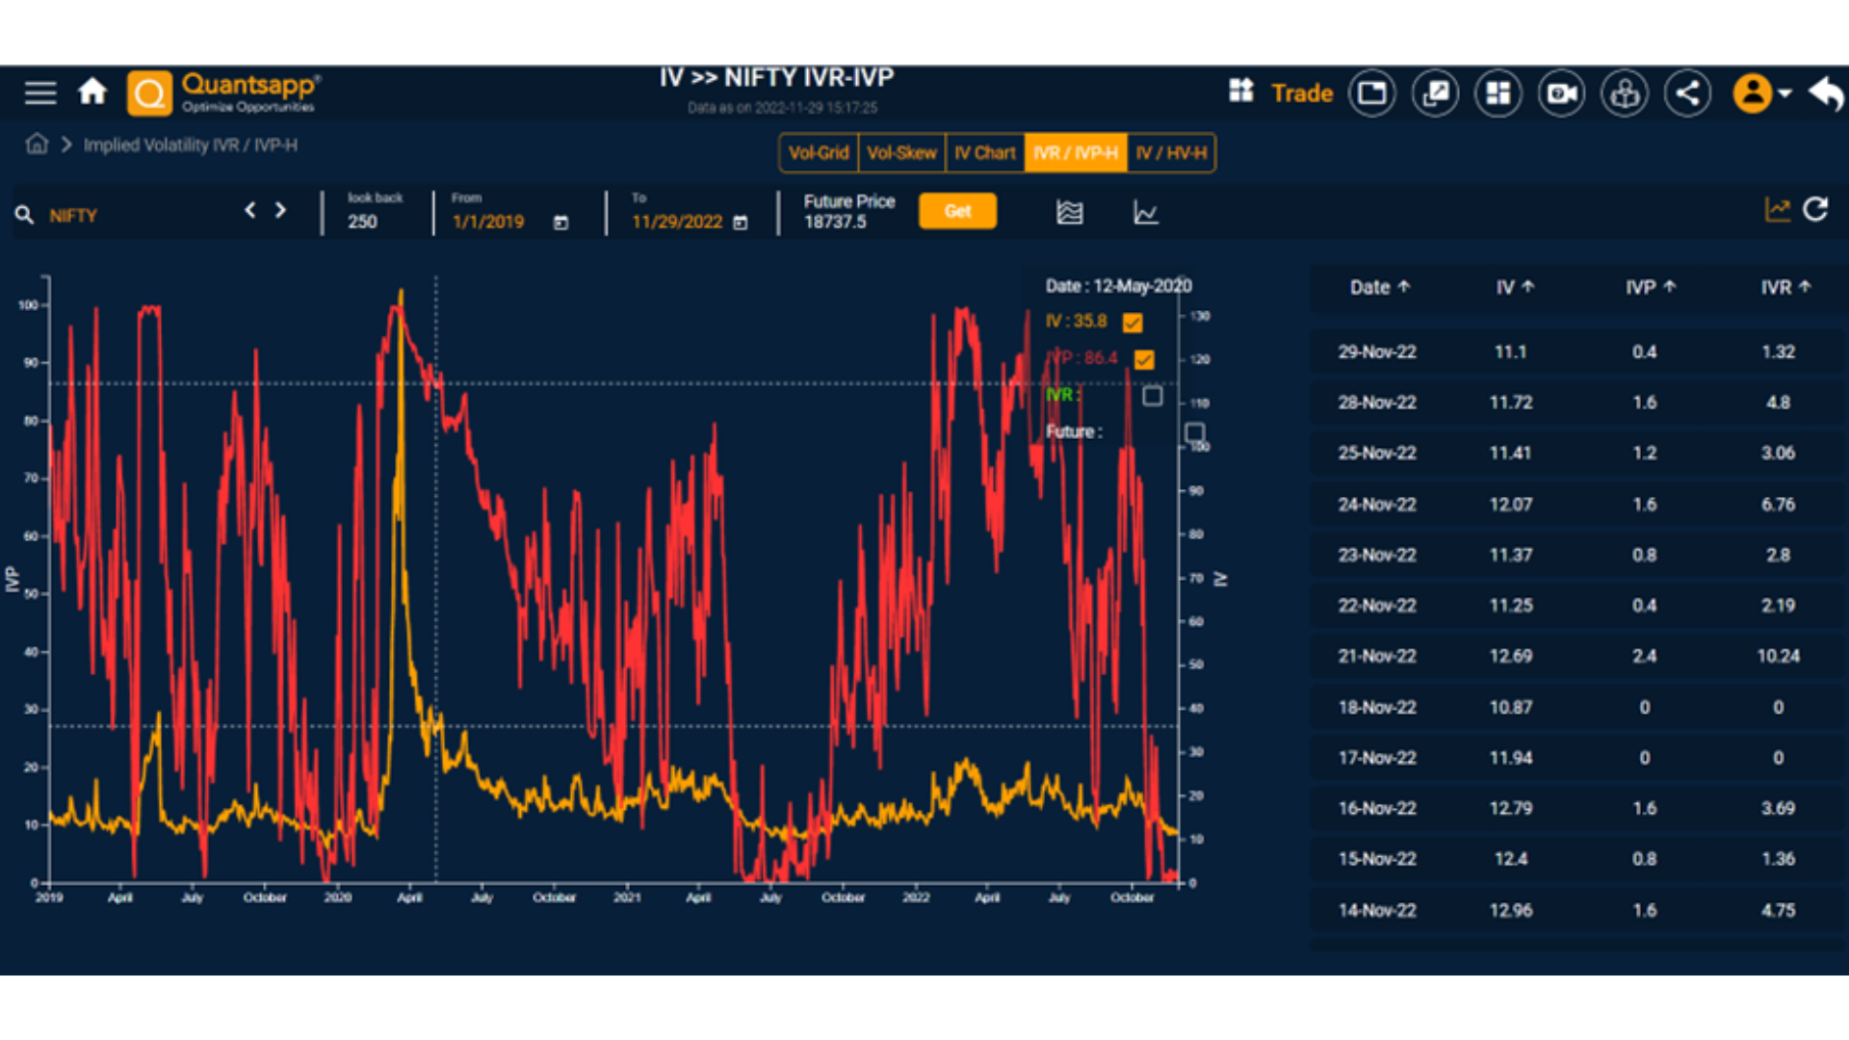Screen dimensions: 1849x1040
Task: Uncheck the IVP series checkbox
Action: click(x=1144, y=360)
